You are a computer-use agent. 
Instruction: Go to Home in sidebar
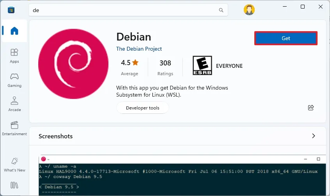tap(14, 31)
